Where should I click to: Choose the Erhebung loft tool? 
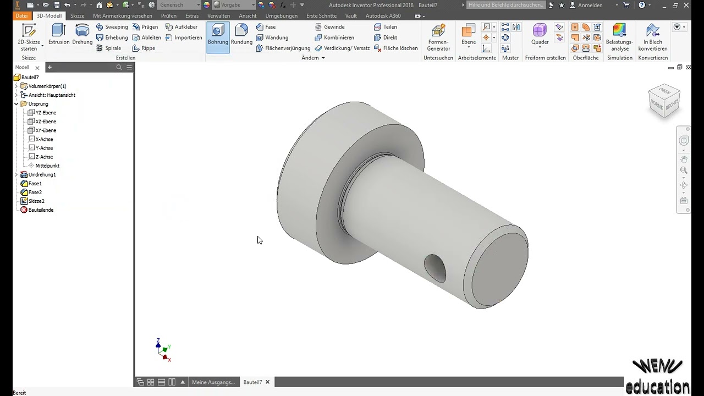[x=112, y=37]
